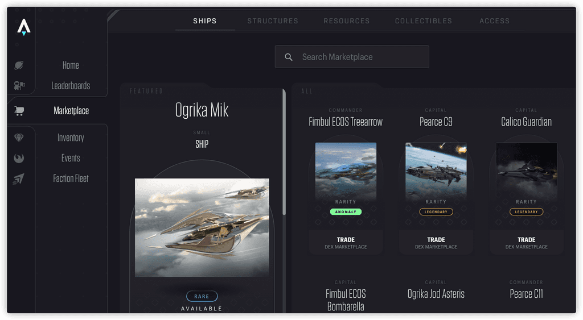The image size is (583, 320).
Task: Click the Marketplace cart sidebar icon
Action: [19, 111]
